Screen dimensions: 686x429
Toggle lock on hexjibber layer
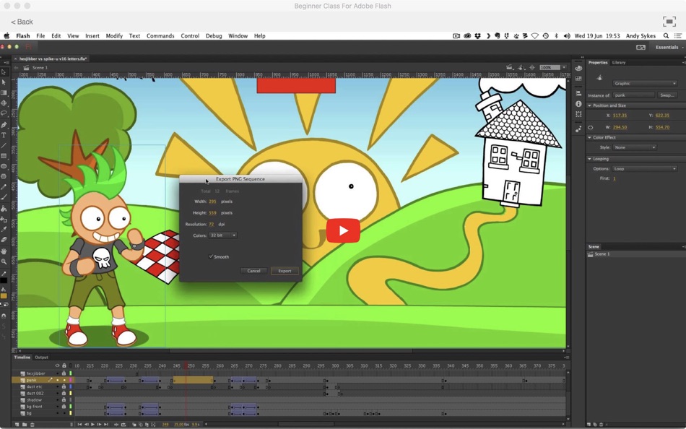[x=64, y=373]
